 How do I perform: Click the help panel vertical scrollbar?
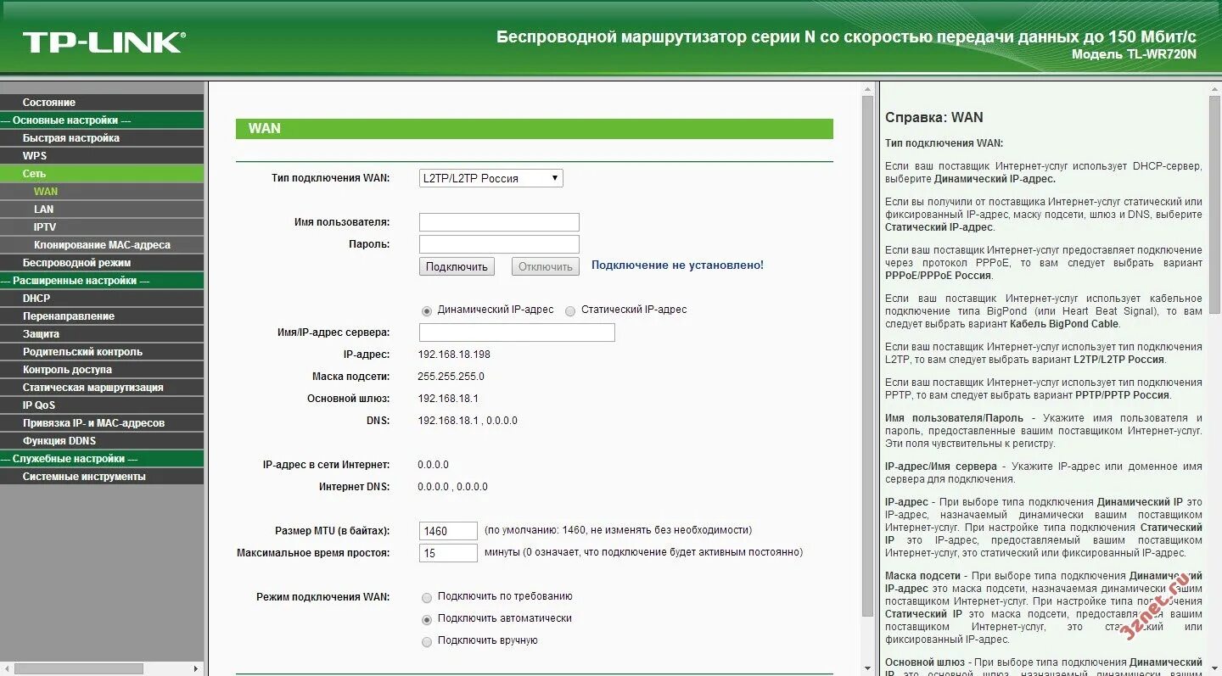click(1214, 204)
